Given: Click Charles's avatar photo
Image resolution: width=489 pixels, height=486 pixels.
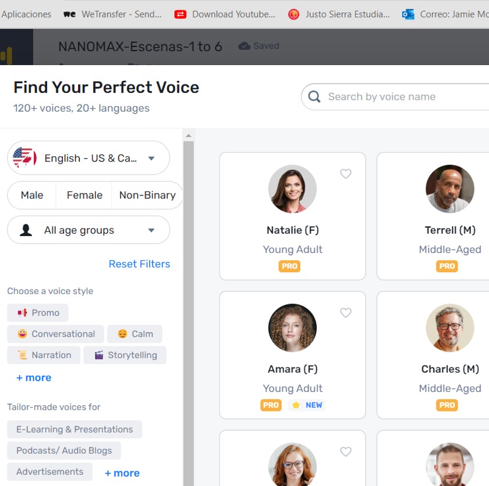Looking at the screenshot, I should pos(449,328).
